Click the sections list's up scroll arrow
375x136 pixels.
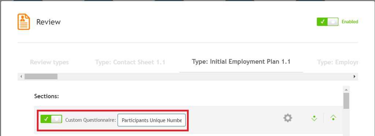coord(346,90)
